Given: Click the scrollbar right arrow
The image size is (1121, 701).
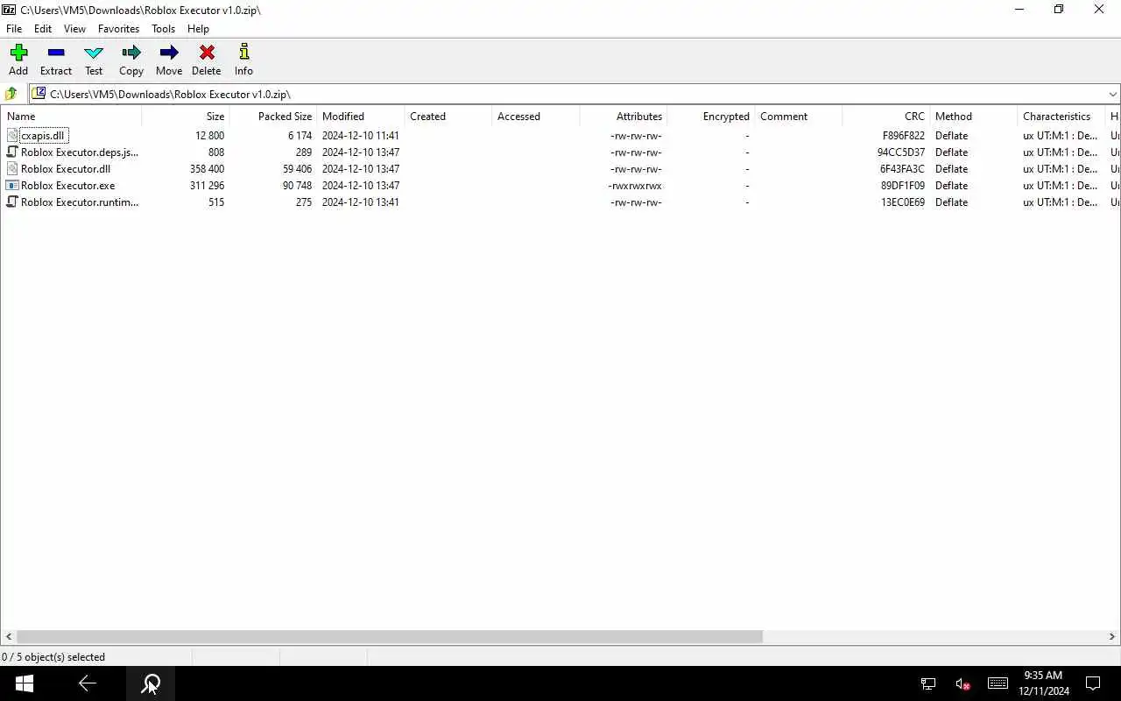Looking at the screenshot, I should click(1113, 637).
